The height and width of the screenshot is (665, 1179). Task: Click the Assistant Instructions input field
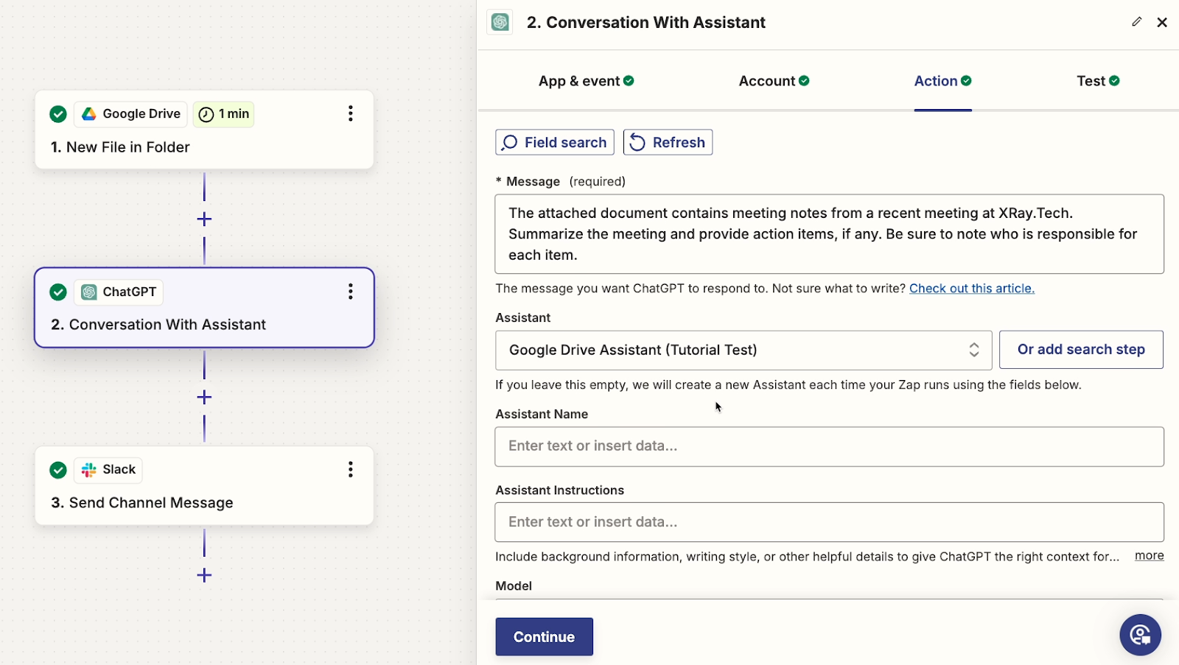tap(829, 522)
